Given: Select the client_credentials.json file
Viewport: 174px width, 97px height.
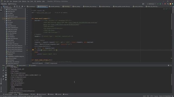Looking at the screenshot, I should (x=13, y=27).
